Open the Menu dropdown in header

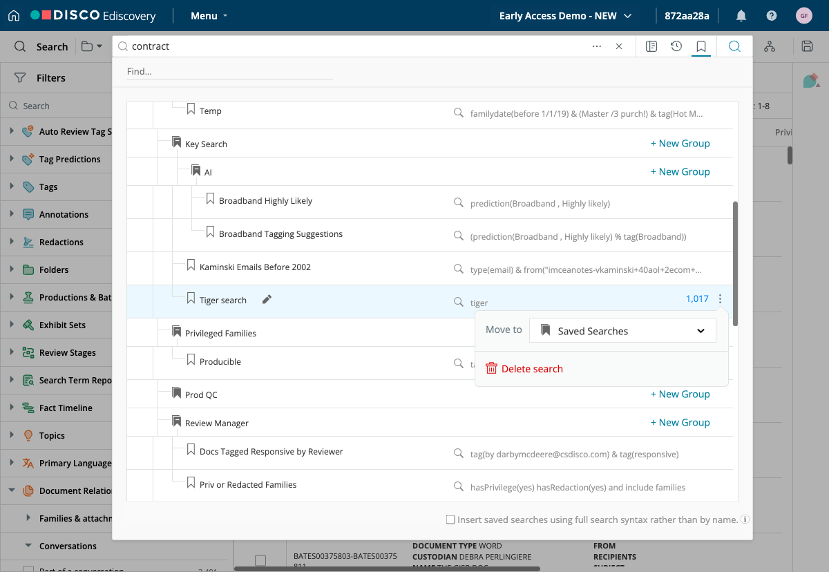tap(209, 16)
